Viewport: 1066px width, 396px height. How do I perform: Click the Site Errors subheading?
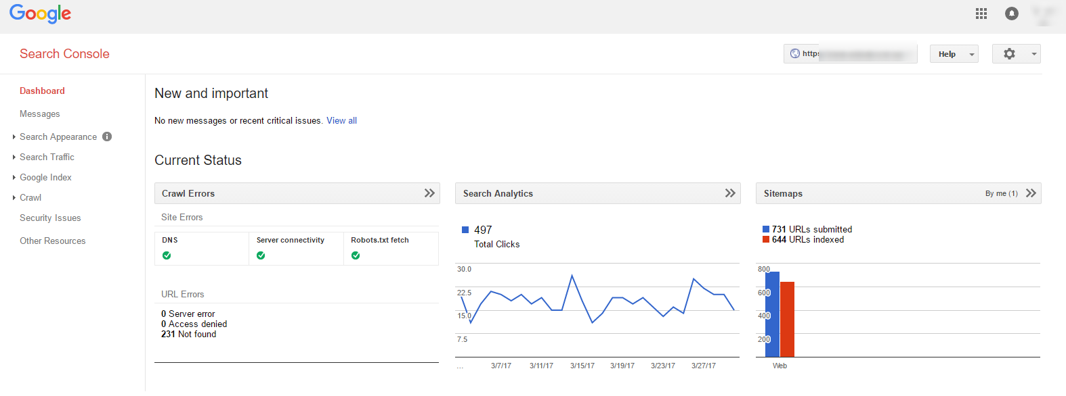182,217
